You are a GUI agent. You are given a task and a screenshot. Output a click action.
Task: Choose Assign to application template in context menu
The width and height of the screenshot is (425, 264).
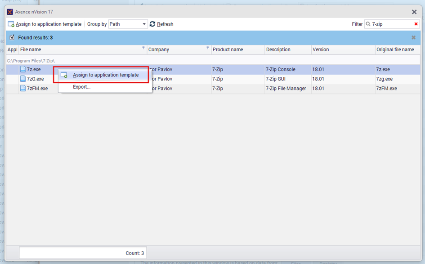(105, 75)
